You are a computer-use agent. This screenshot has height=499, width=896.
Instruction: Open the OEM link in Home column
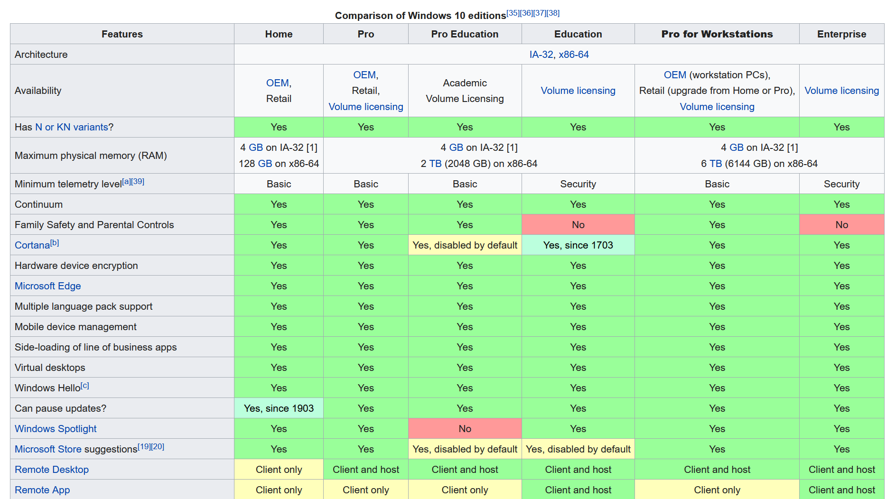tap(278, 83)
